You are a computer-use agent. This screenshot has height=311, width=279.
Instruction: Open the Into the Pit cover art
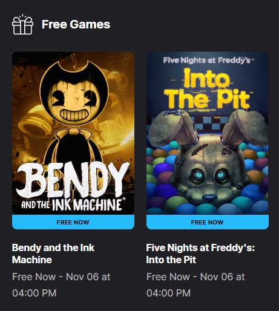click(x=208, y=133)
